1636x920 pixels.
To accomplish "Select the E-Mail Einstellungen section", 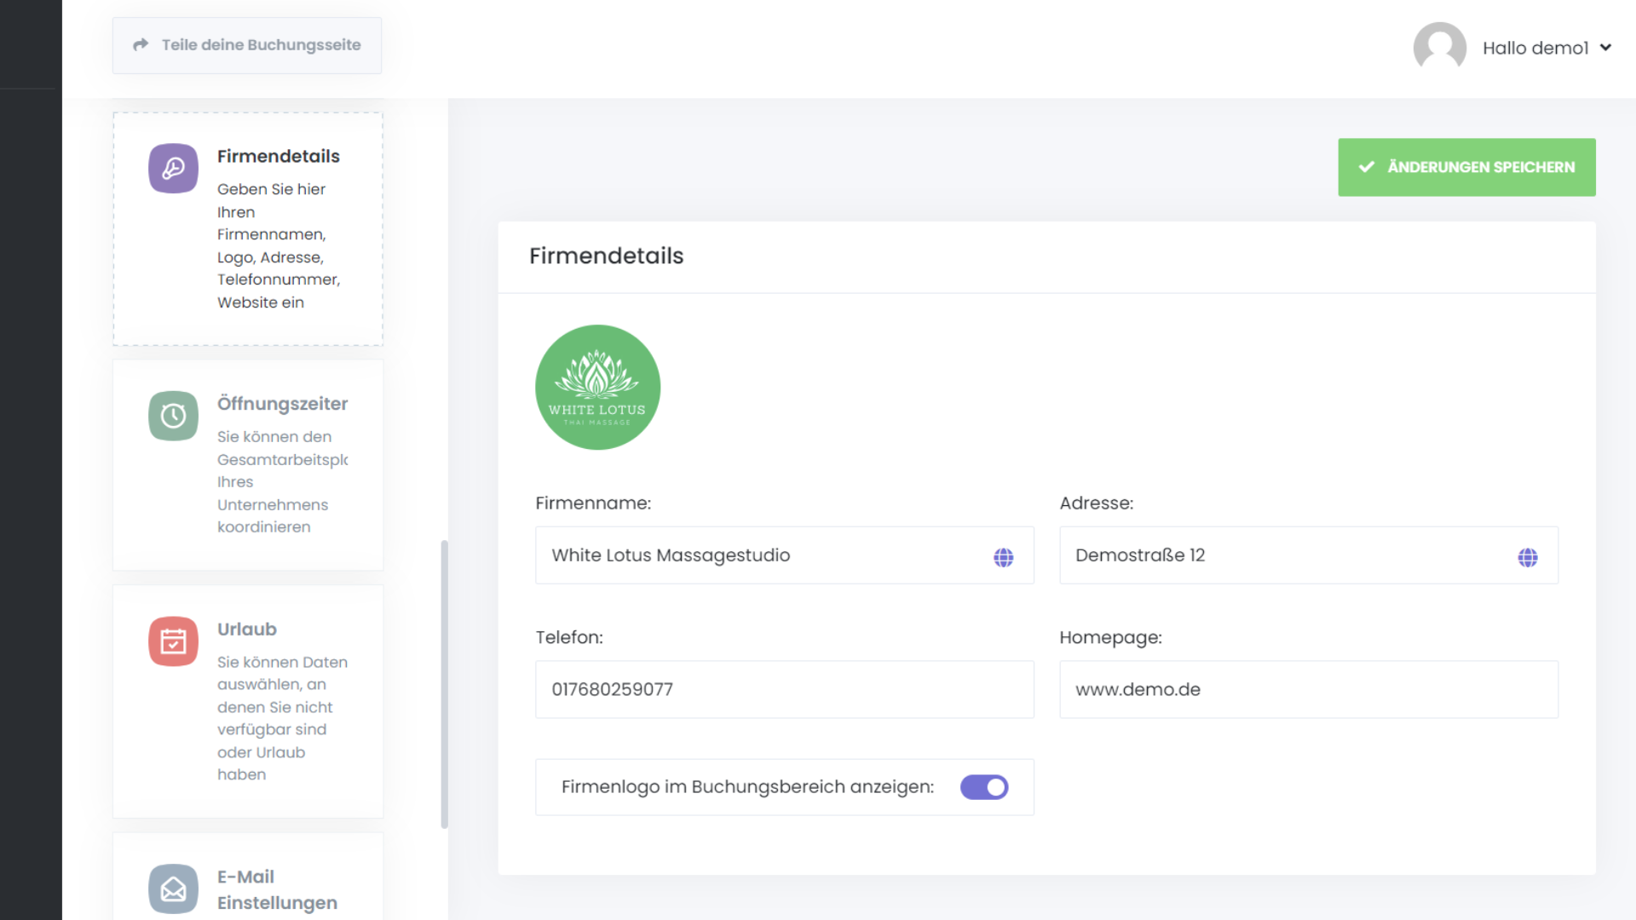I will (276, 889).
